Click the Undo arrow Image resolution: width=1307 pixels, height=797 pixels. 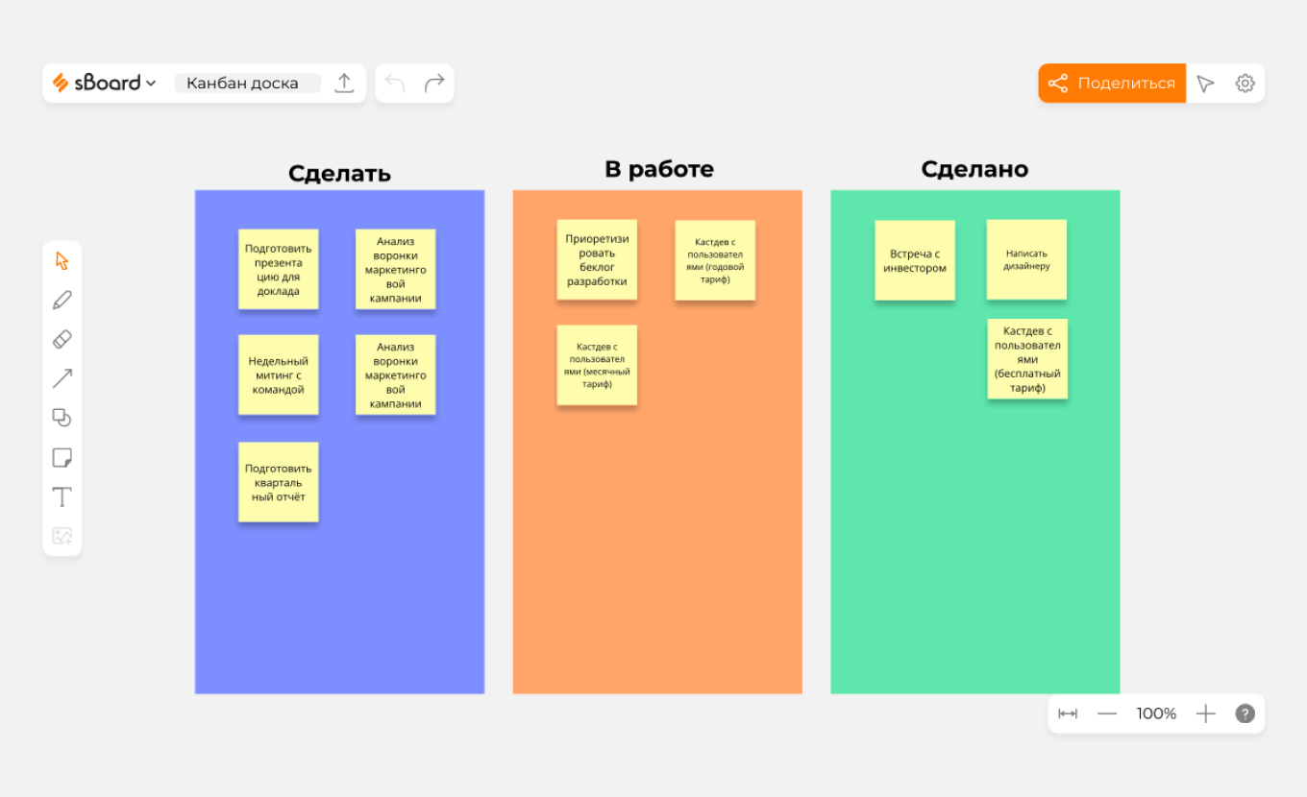point(395,84)
